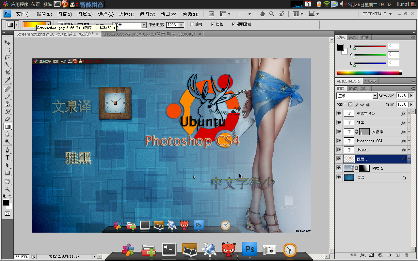Switch to the 通道 tab
This screenshot has height=261, width=418.
[x=353, y=88]
